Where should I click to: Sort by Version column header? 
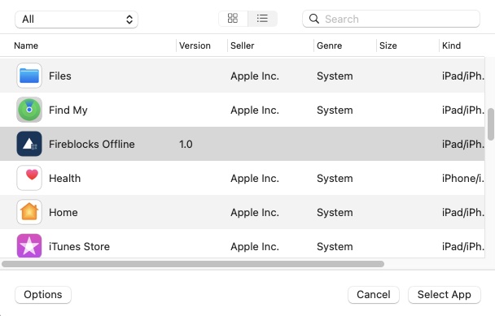(195, 45)
